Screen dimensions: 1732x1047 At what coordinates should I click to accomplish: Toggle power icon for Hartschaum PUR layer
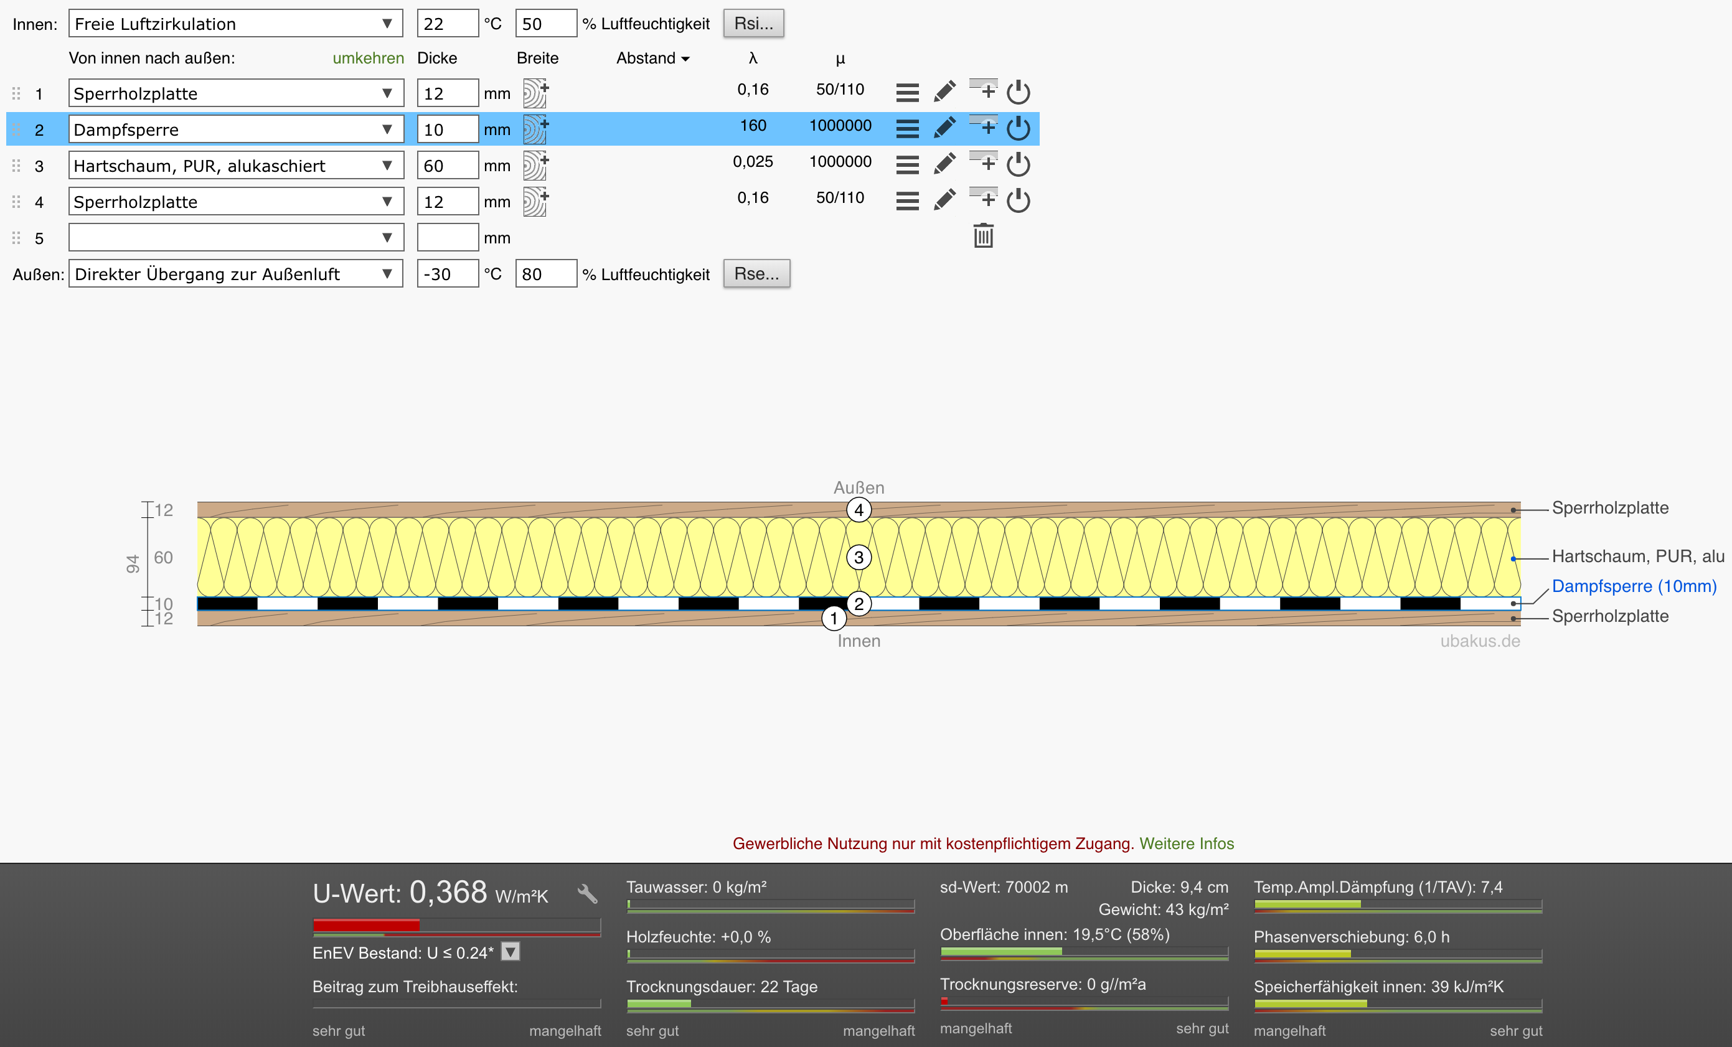[x=1019, y=164]
